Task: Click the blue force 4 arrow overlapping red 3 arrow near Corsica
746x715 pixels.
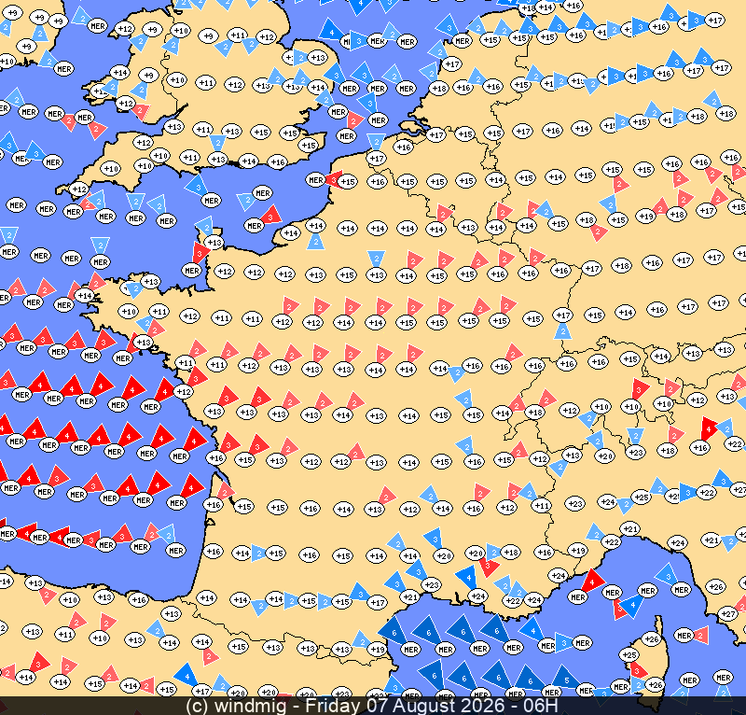Action: pos(632,606)
